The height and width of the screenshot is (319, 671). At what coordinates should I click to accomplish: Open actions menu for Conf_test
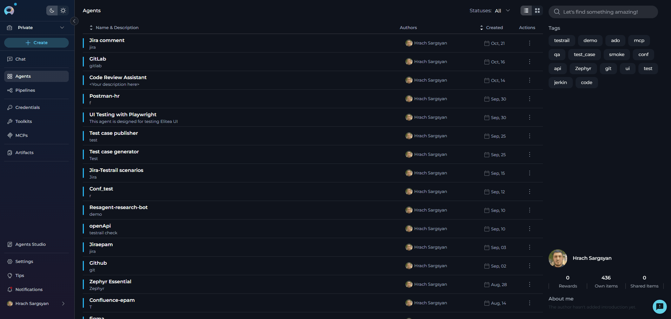pos(530,192)
